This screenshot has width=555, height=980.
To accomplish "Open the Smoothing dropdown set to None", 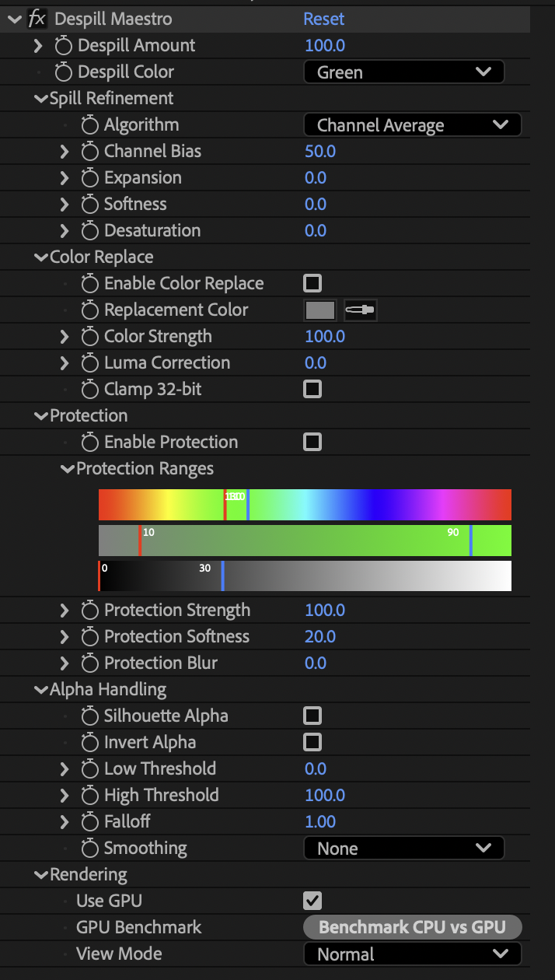I will pyautogui.click(x=403, y=848).
